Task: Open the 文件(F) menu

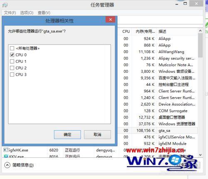Action: tap(10, 13)
